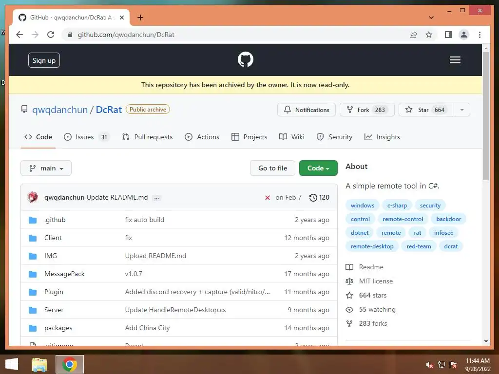Screen dimensions: 499x374
Task: Click the packages folder icon
Action: point(33,328)
